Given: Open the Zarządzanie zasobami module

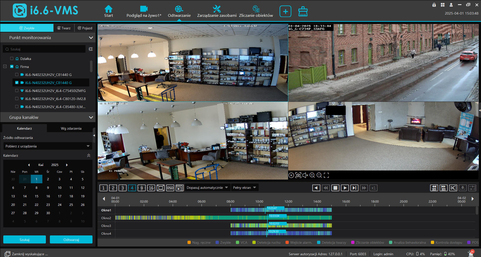Looking at the screenshot, I should point(217,12).
